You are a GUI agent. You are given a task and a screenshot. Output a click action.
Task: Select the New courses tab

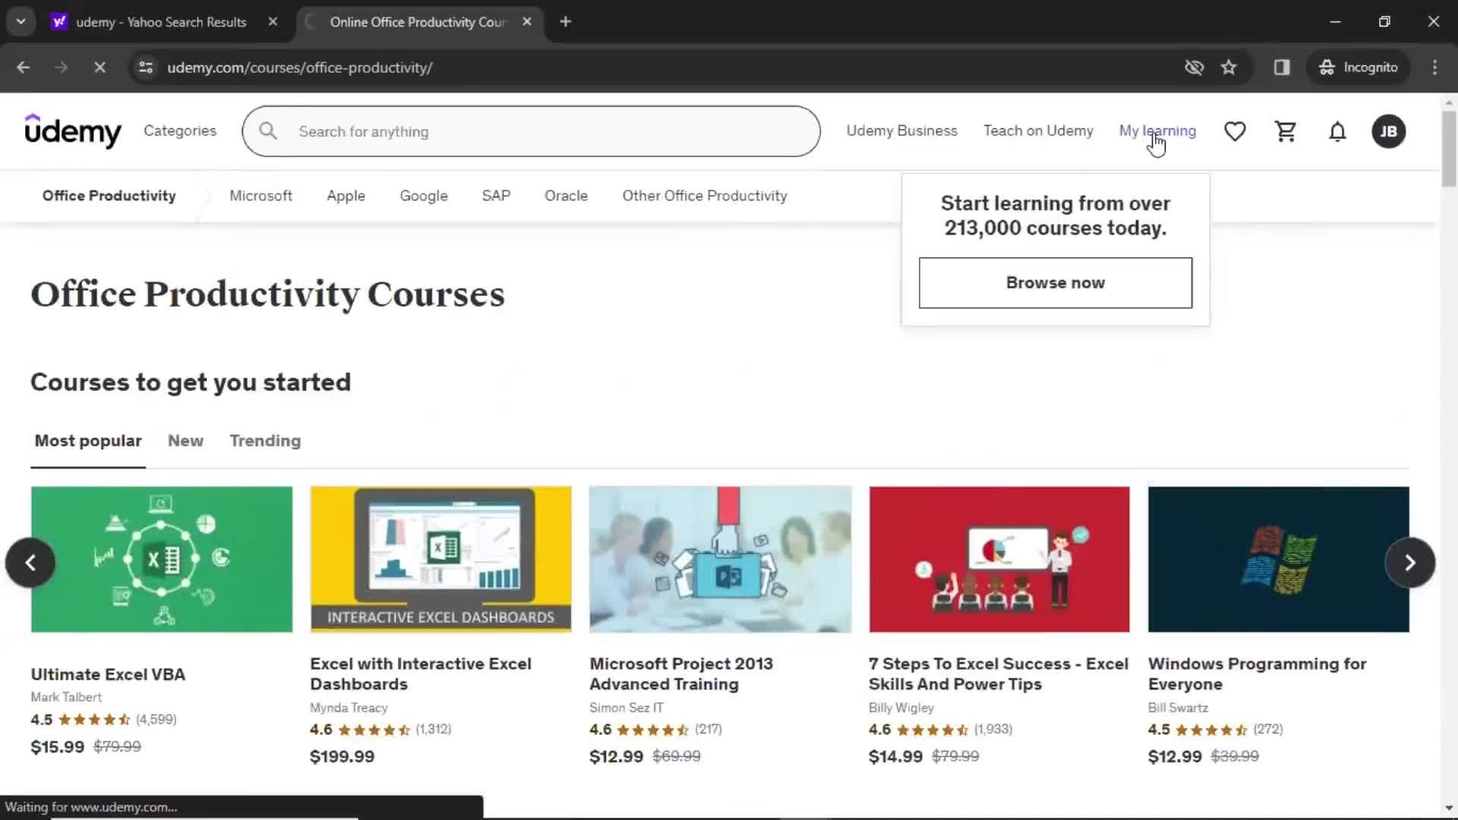185,440
